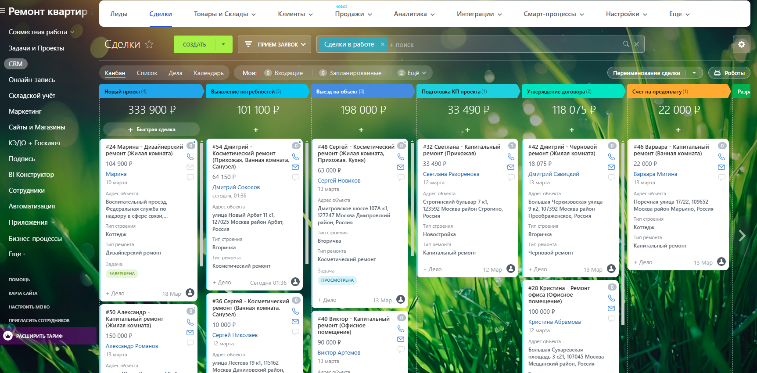This screenshot has height=373, width=757.
Task: Open responsible avatar on deal #24 Марина
Action: 190,293
